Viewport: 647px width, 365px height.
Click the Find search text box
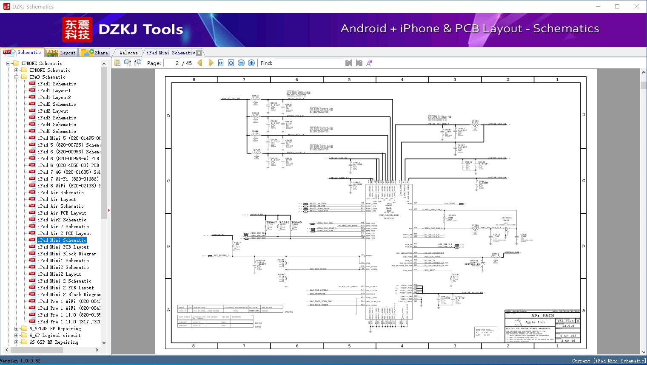click(x=309, y=63)
